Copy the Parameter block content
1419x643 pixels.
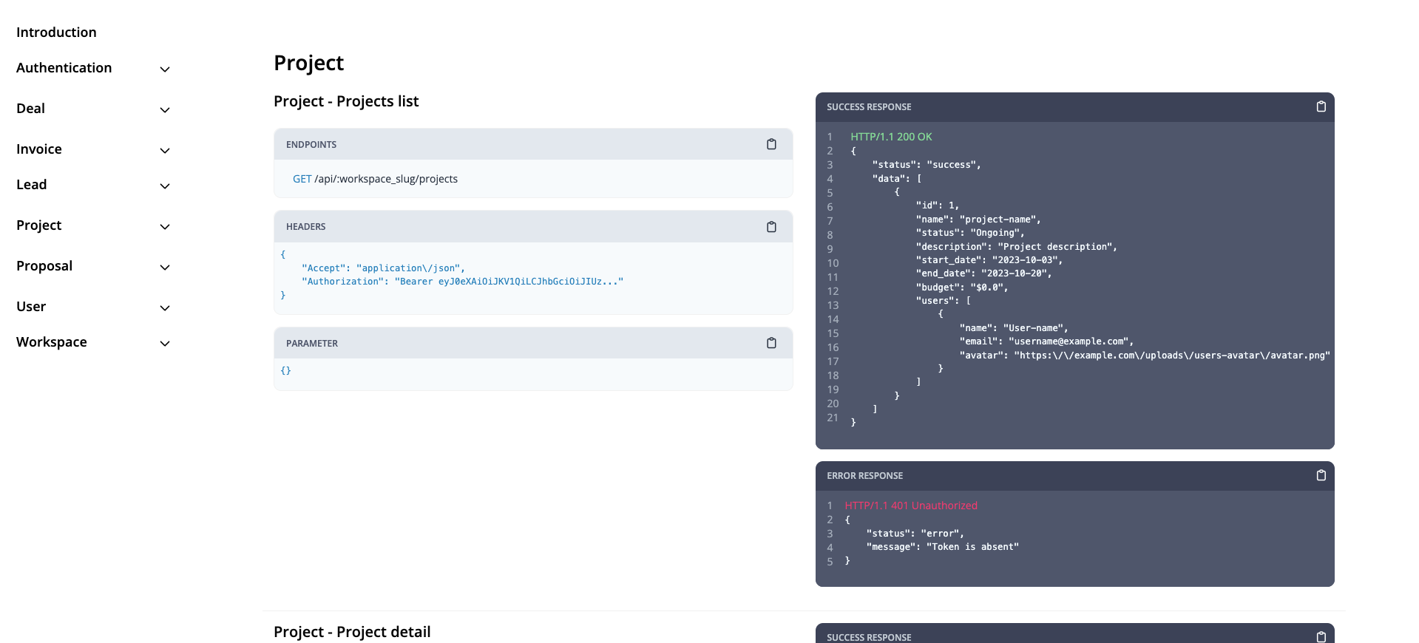click(771, 343)
